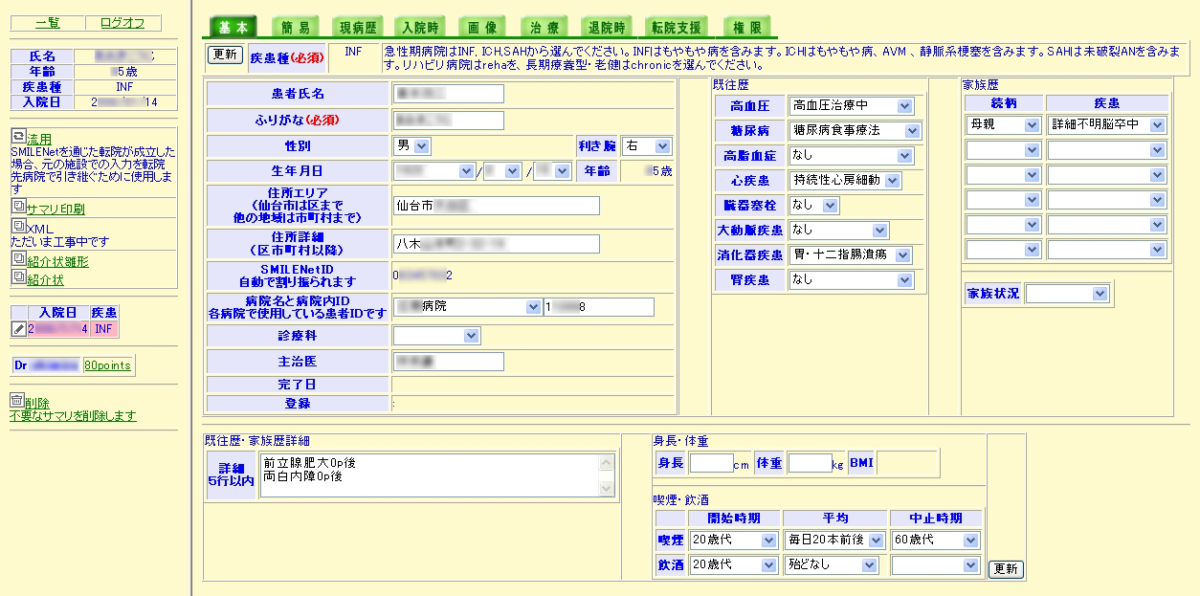Click the ログオフ link

(122, 23)
